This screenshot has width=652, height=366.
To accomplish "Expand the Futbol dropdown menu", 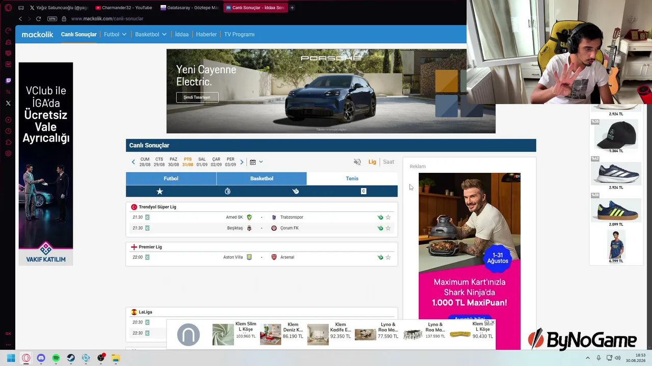I will pyautogui.click(x=115, y=35).
